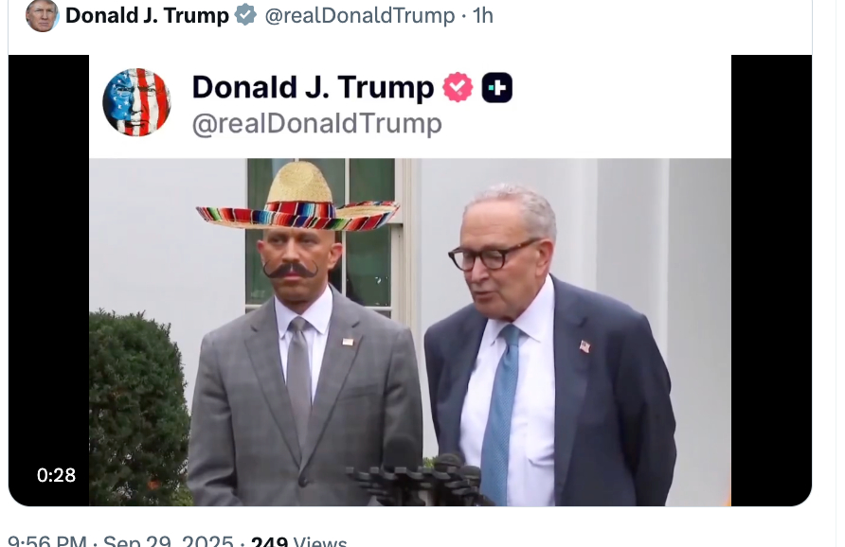Click the black plus badge icon
Screen dimensions: 845x547
click(x=496, y=88)
